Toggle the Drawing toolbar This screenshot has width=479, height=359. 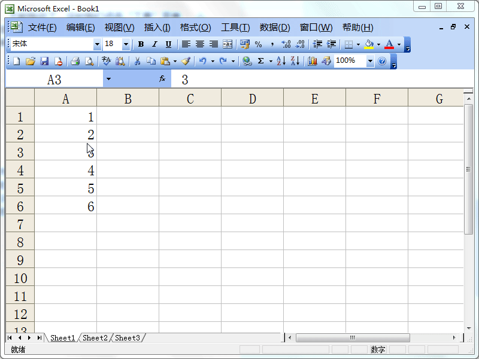[326, 61]
